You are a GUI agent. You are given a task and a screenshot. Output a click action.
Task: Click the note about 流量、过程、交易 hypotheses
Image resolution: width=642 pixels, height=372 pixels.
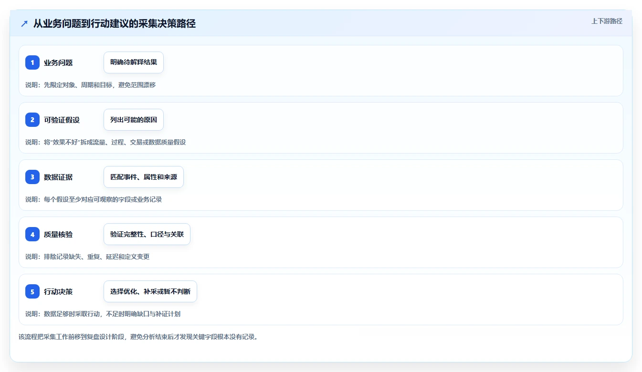pyautogui.click(x=105, y=142)
